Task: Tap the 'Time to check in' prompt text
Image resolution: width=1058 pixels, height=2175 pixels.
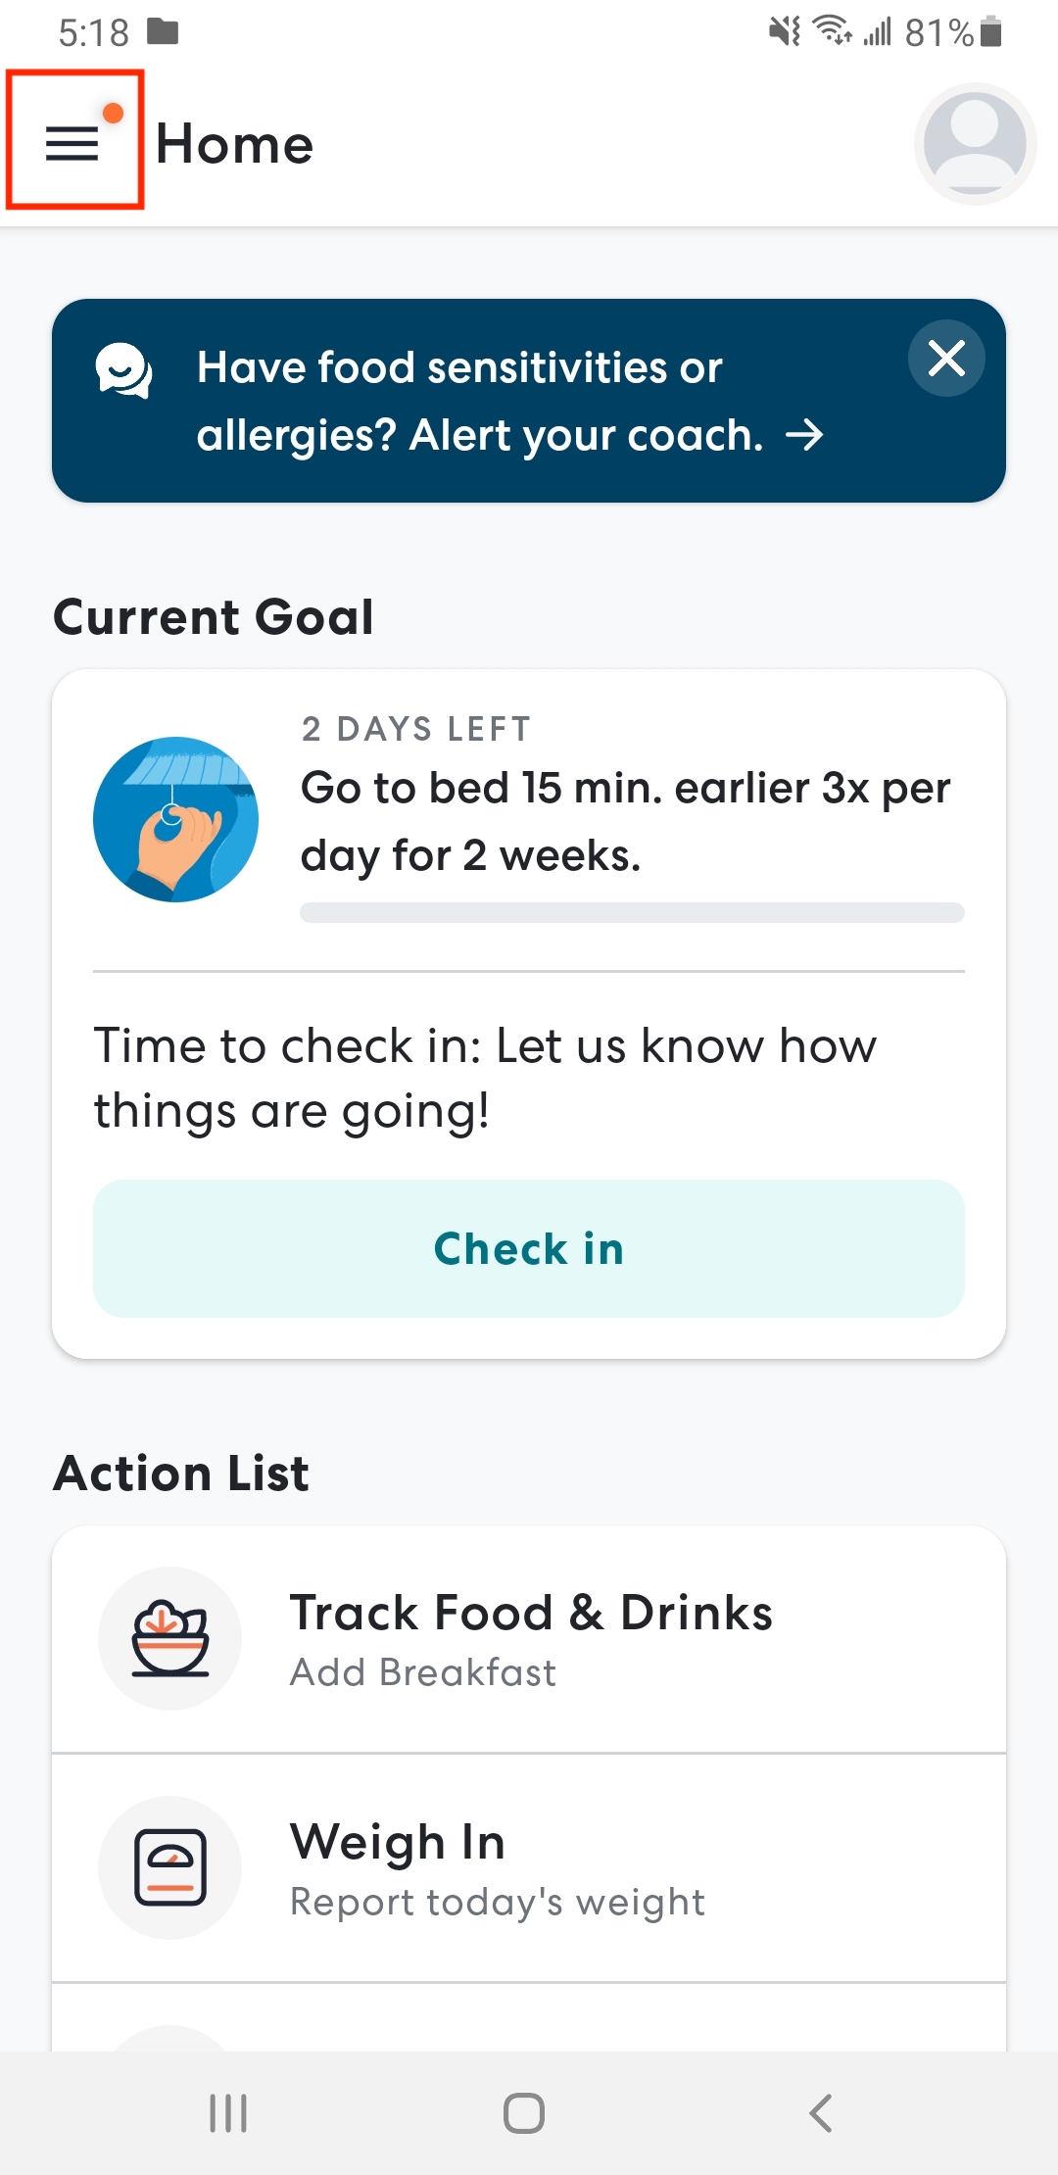Action: (486, 1078)
